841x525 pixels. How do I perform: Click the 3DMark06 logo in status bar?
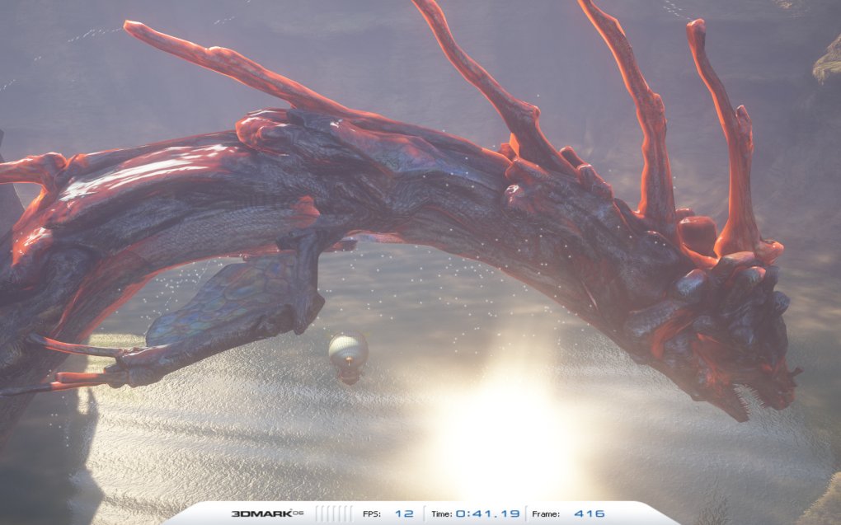267,513
